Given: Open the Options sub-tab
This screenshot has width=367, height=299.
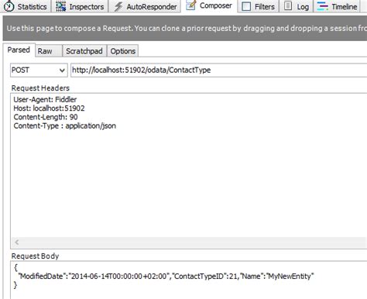Looking at the screenshot, I should [123, 51].
